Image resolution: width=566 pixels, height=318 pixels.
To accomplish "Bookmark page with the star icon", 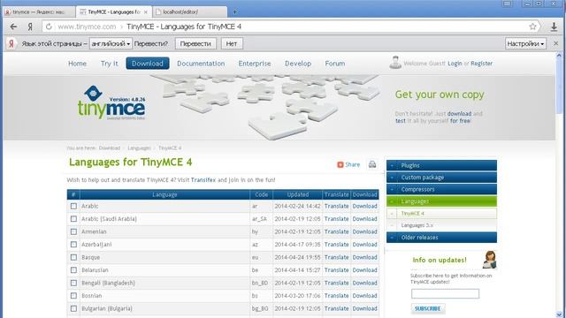I will tap(532, 26).
